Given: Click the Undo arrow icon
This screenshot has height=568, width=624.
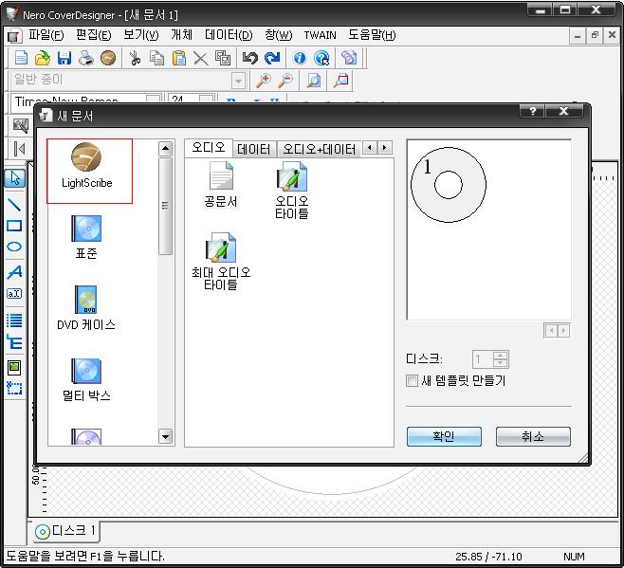Looking at the screenshot, I should coord(250,58).
